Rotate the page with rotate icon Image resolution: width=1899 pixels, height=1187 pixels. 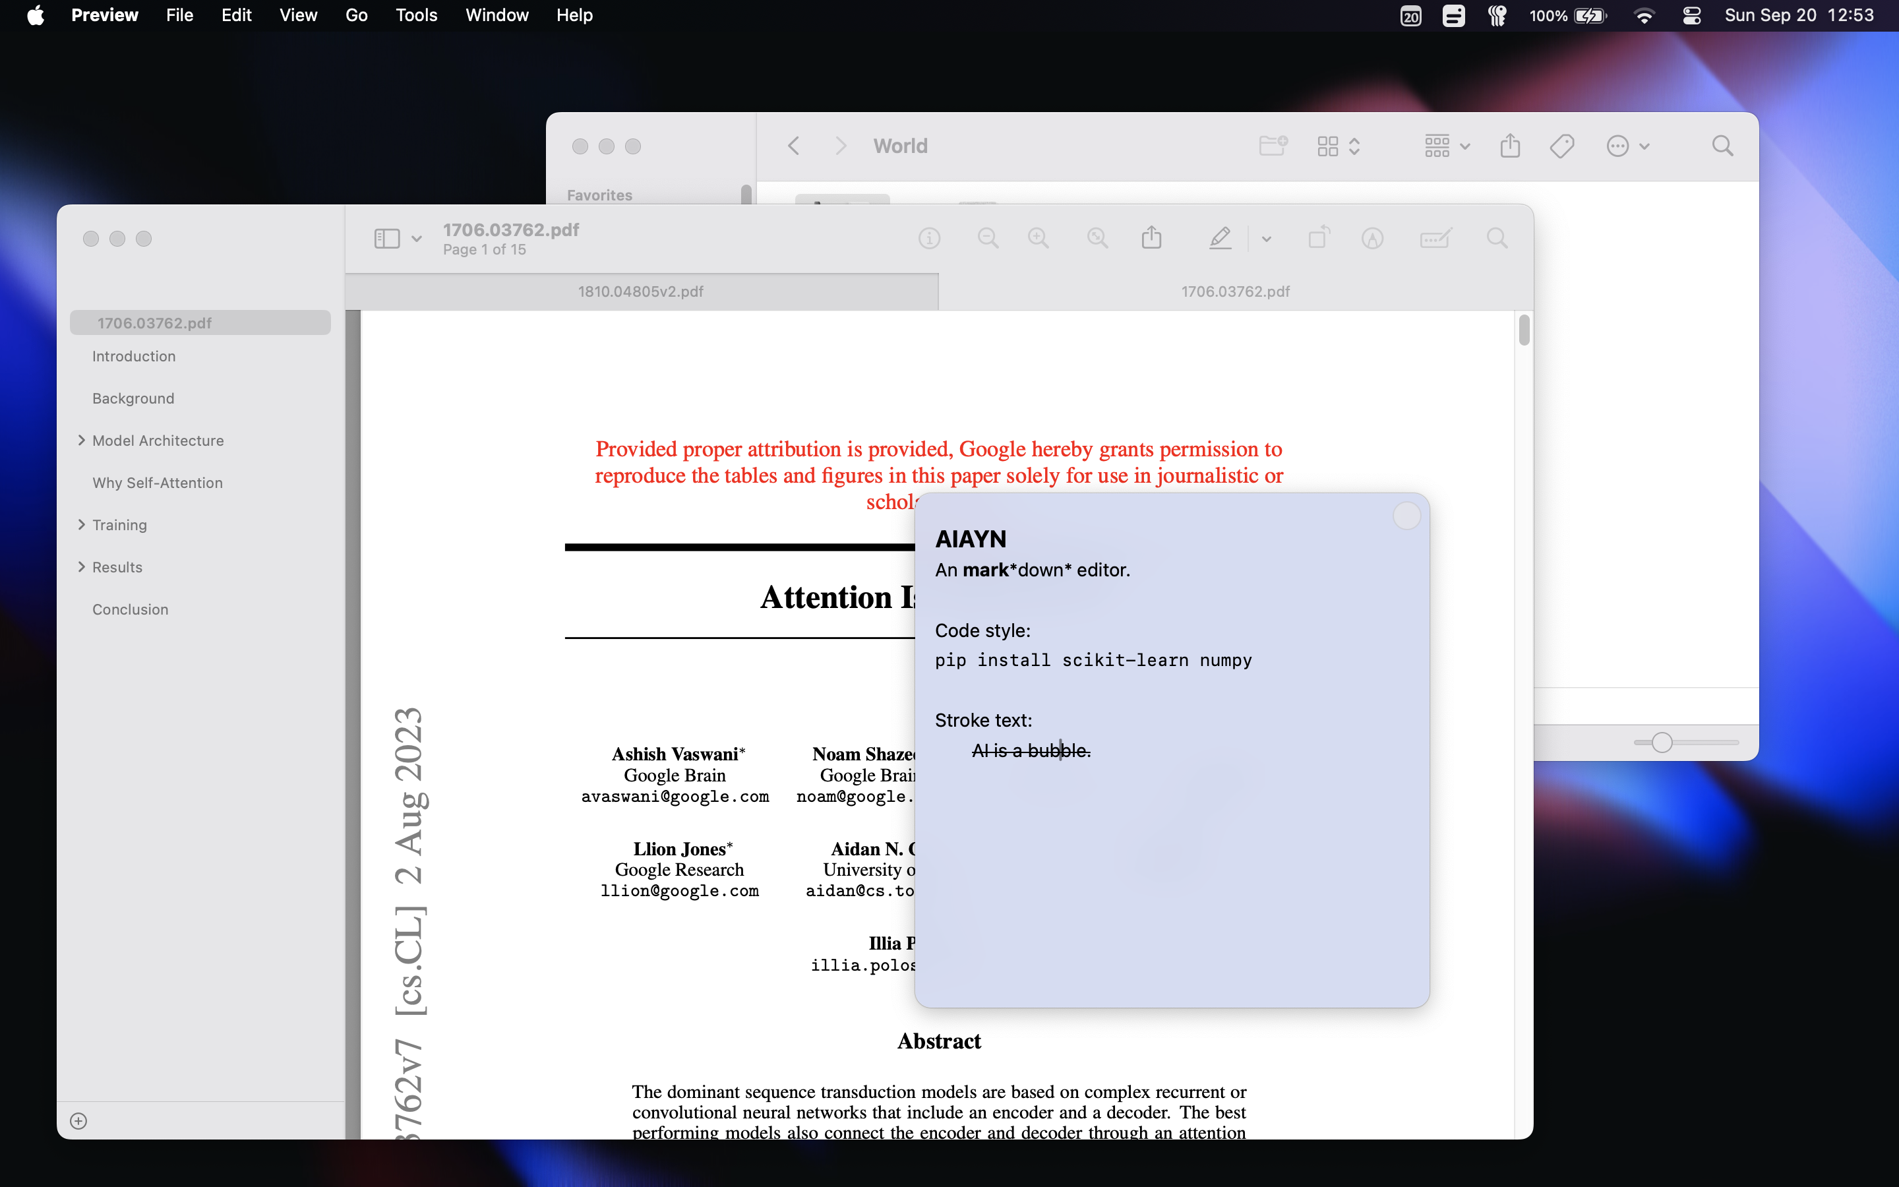[x=1319, y=237]
